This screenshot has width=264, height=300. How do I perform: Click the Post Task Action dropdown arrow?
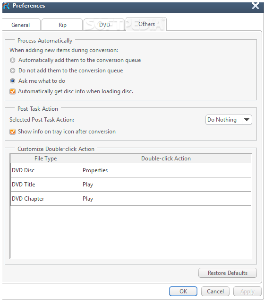pos(247,120)
